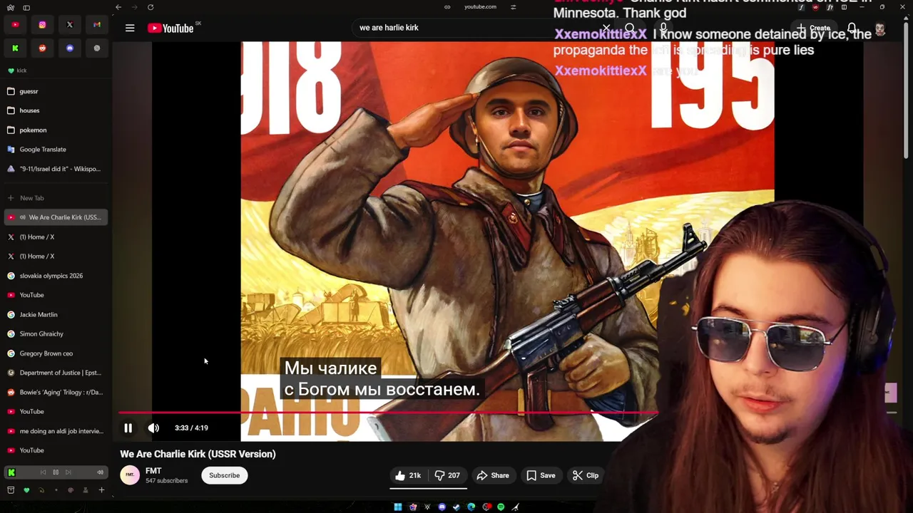Pause playback in sidebar media bar
913x513 pixels.
point(56,472)
